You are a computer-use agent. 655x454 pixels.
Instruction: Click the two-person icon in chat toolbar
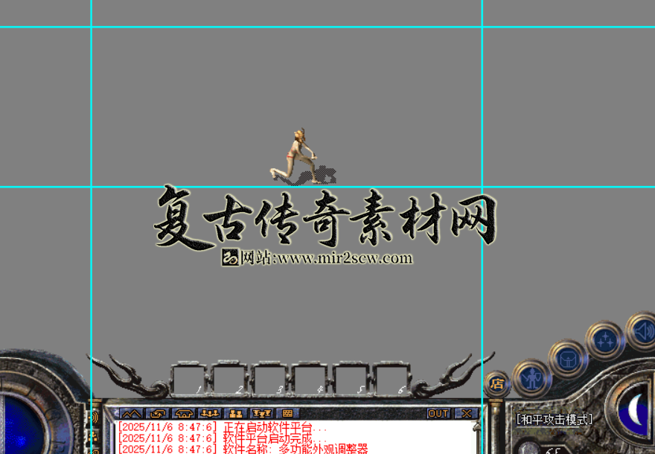point(235,413)
